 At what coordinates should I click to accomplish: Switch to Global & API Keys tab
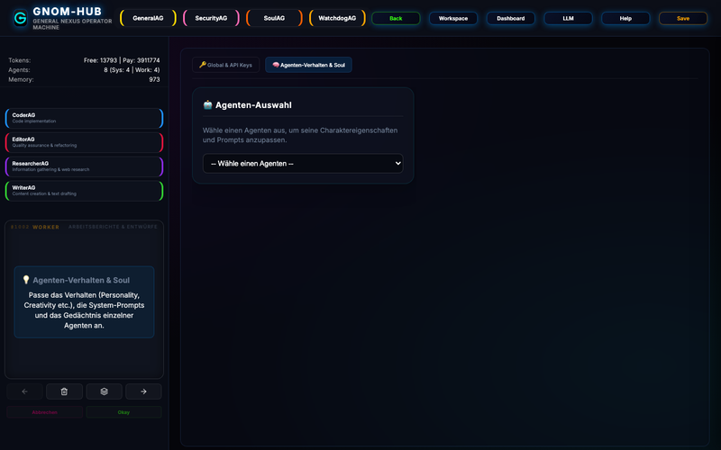(226, 65)
